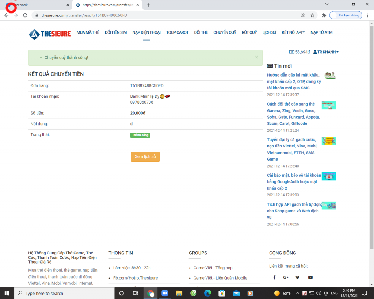The image size is (374, 299).
Task: Click the page vertical scrollbar
Action: 371,146
